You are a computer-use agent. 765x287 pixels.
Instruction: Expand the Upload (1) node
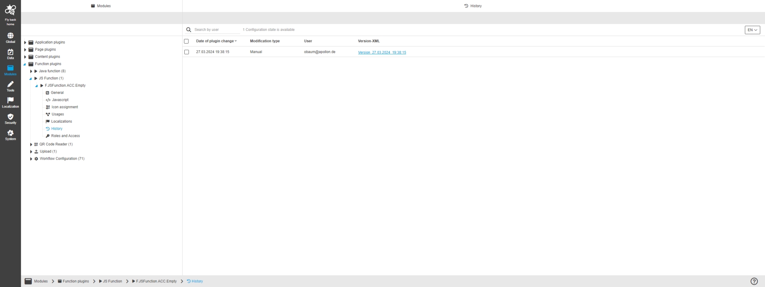31,152
